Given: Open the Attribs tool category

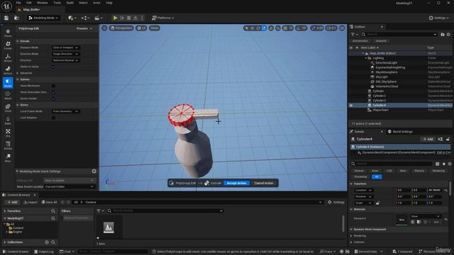Looking at the screenshot, I should [x=8, y=145].
